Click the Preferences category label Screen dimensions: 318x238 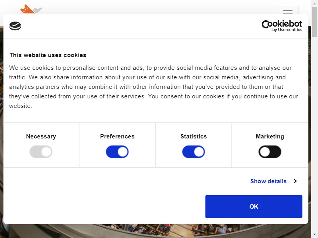coord(117,136)
